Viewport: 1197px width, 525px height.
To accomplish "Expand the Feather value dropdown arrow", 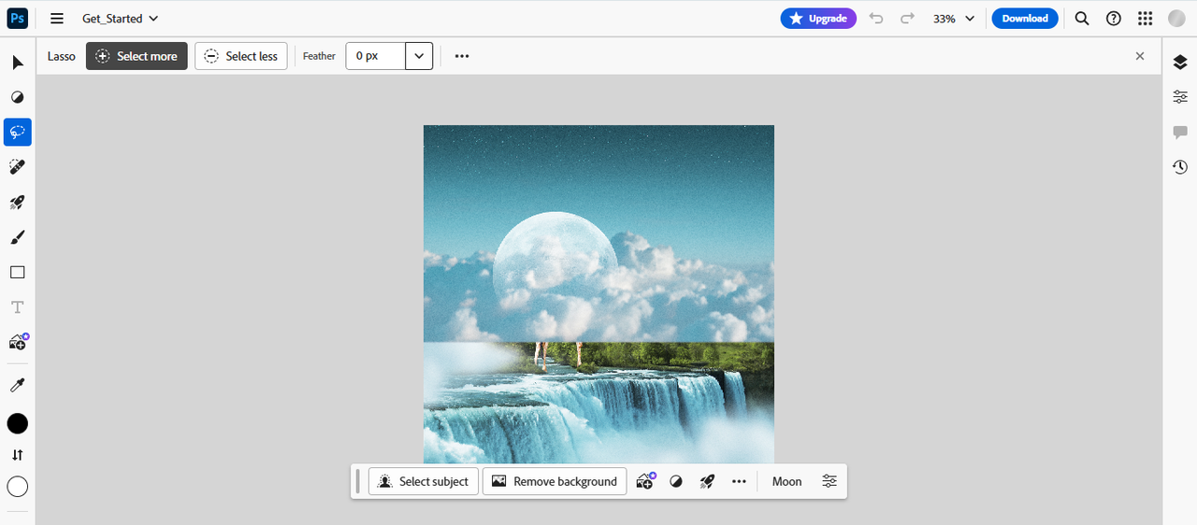I will [x=419, y=56].
